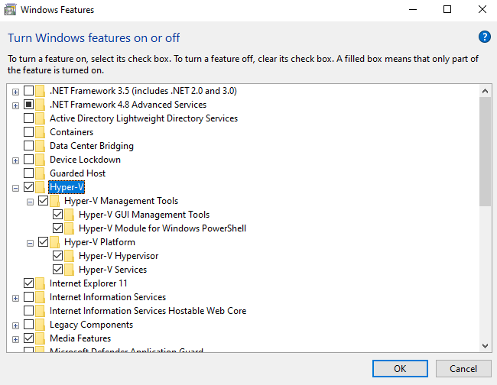Image resolution: width=497 pixels, height=385 pixels.
Task: Expand the Legacy Components node
Action: [x=15, y=325]
